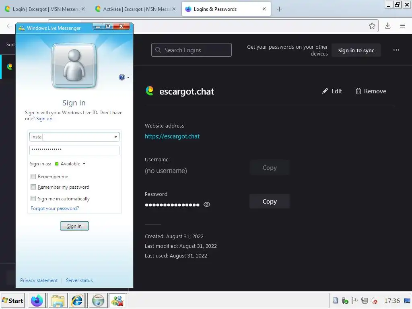Screen dimensions: 412x309
Task: Tick Remember my password checkbox
Action: click(x=33, y=187)
